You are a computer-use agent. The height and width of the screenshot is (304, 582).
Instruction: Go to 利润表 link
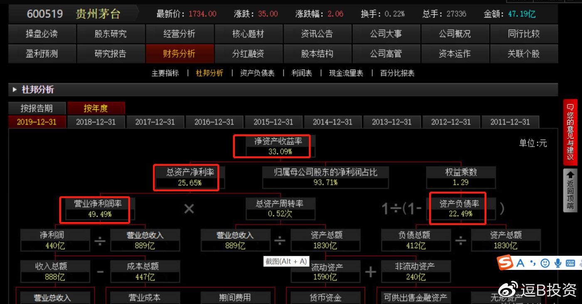pyautogui.click(x=302, y=73)
